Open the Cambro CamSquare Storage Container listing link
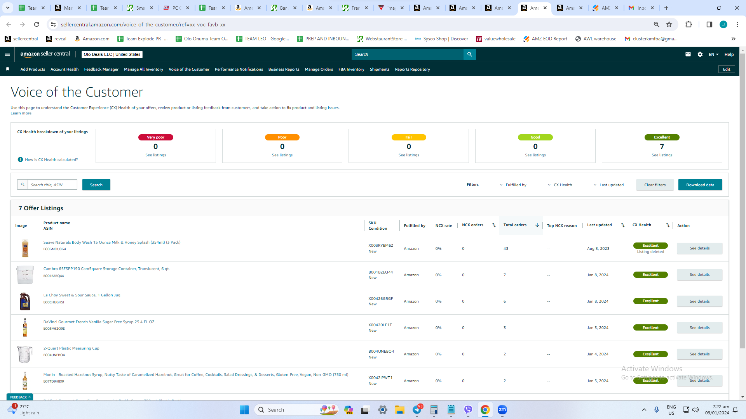Viewport: 746px width, 419px height. (106, 269)
